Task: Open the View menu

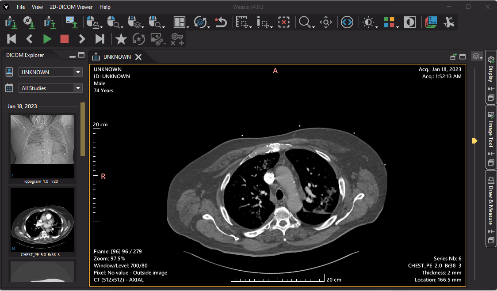Action: [37, 7]
